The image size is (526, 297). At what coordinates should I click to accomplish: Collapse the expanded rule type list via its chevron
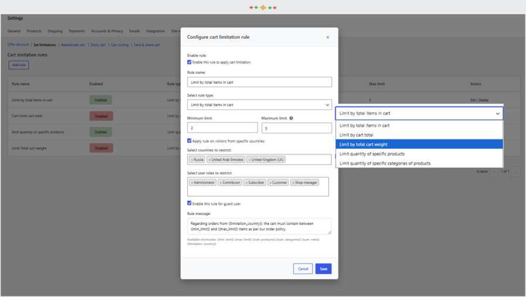(497, 114)
